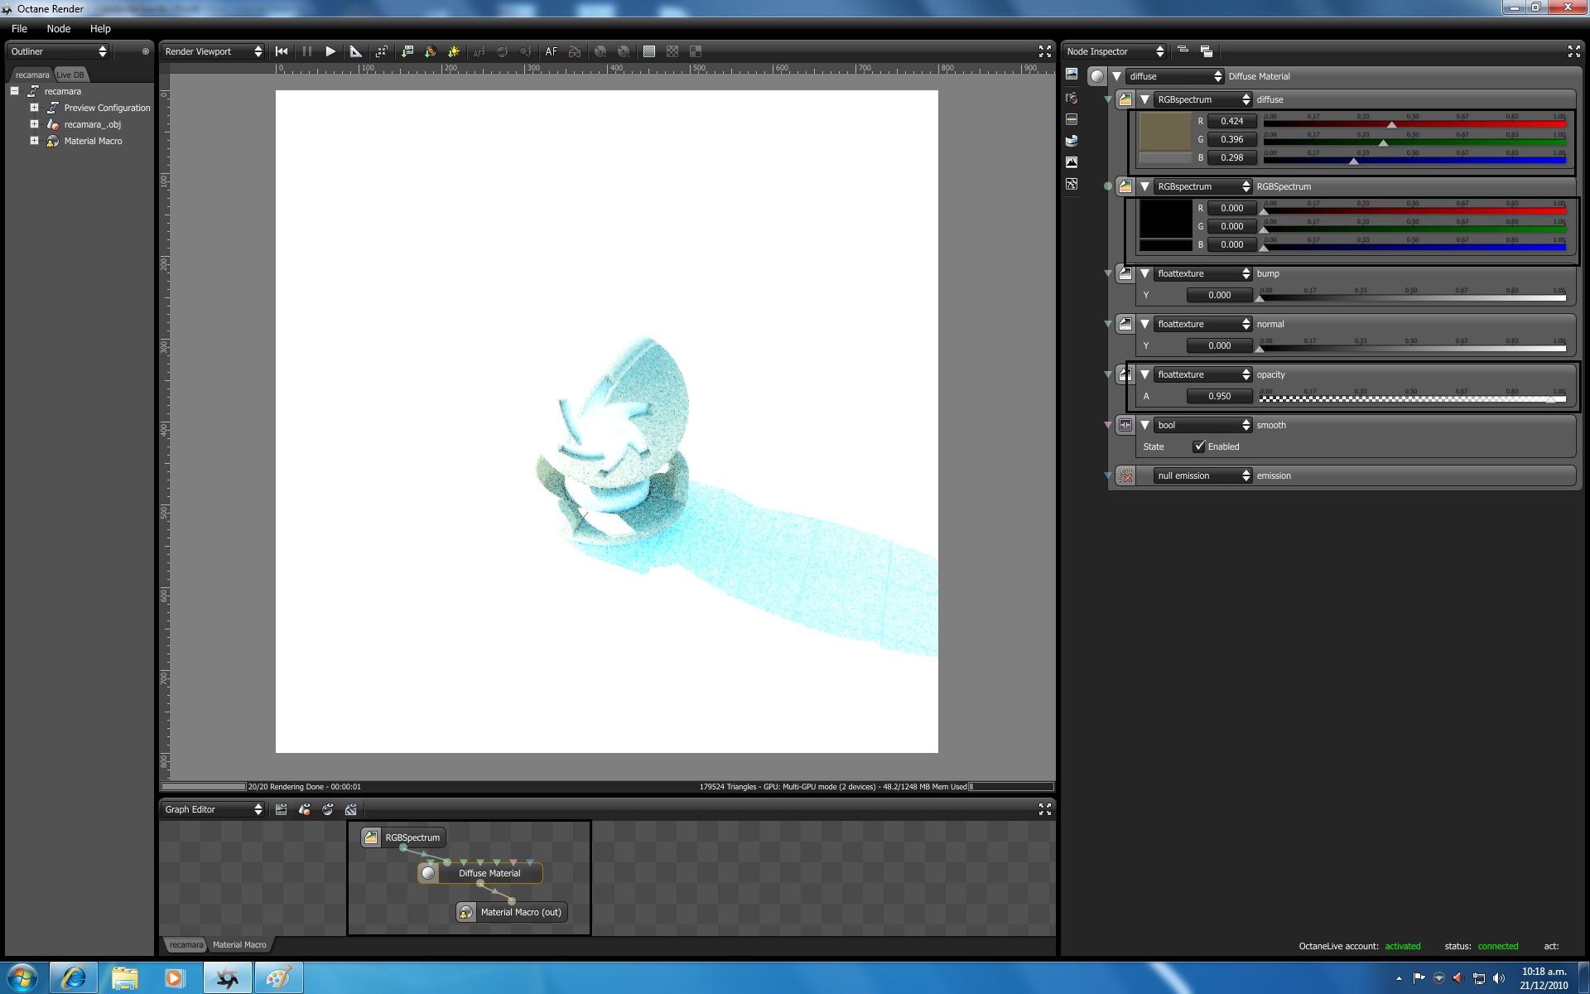Expand the Preview Configuration tree item
This screenshot has width=1590, height=994.
tap(34, 108)
